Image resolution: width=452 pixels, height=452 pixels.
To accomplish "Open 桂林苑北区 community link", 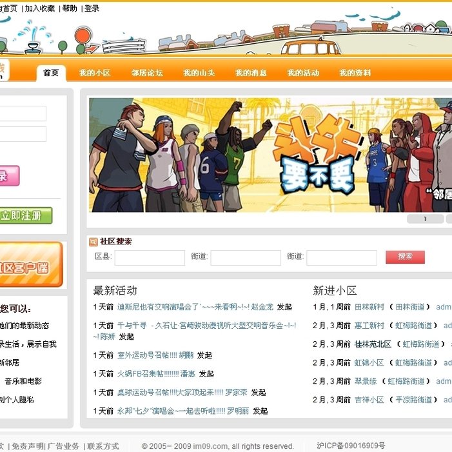I will click(373, 344).
